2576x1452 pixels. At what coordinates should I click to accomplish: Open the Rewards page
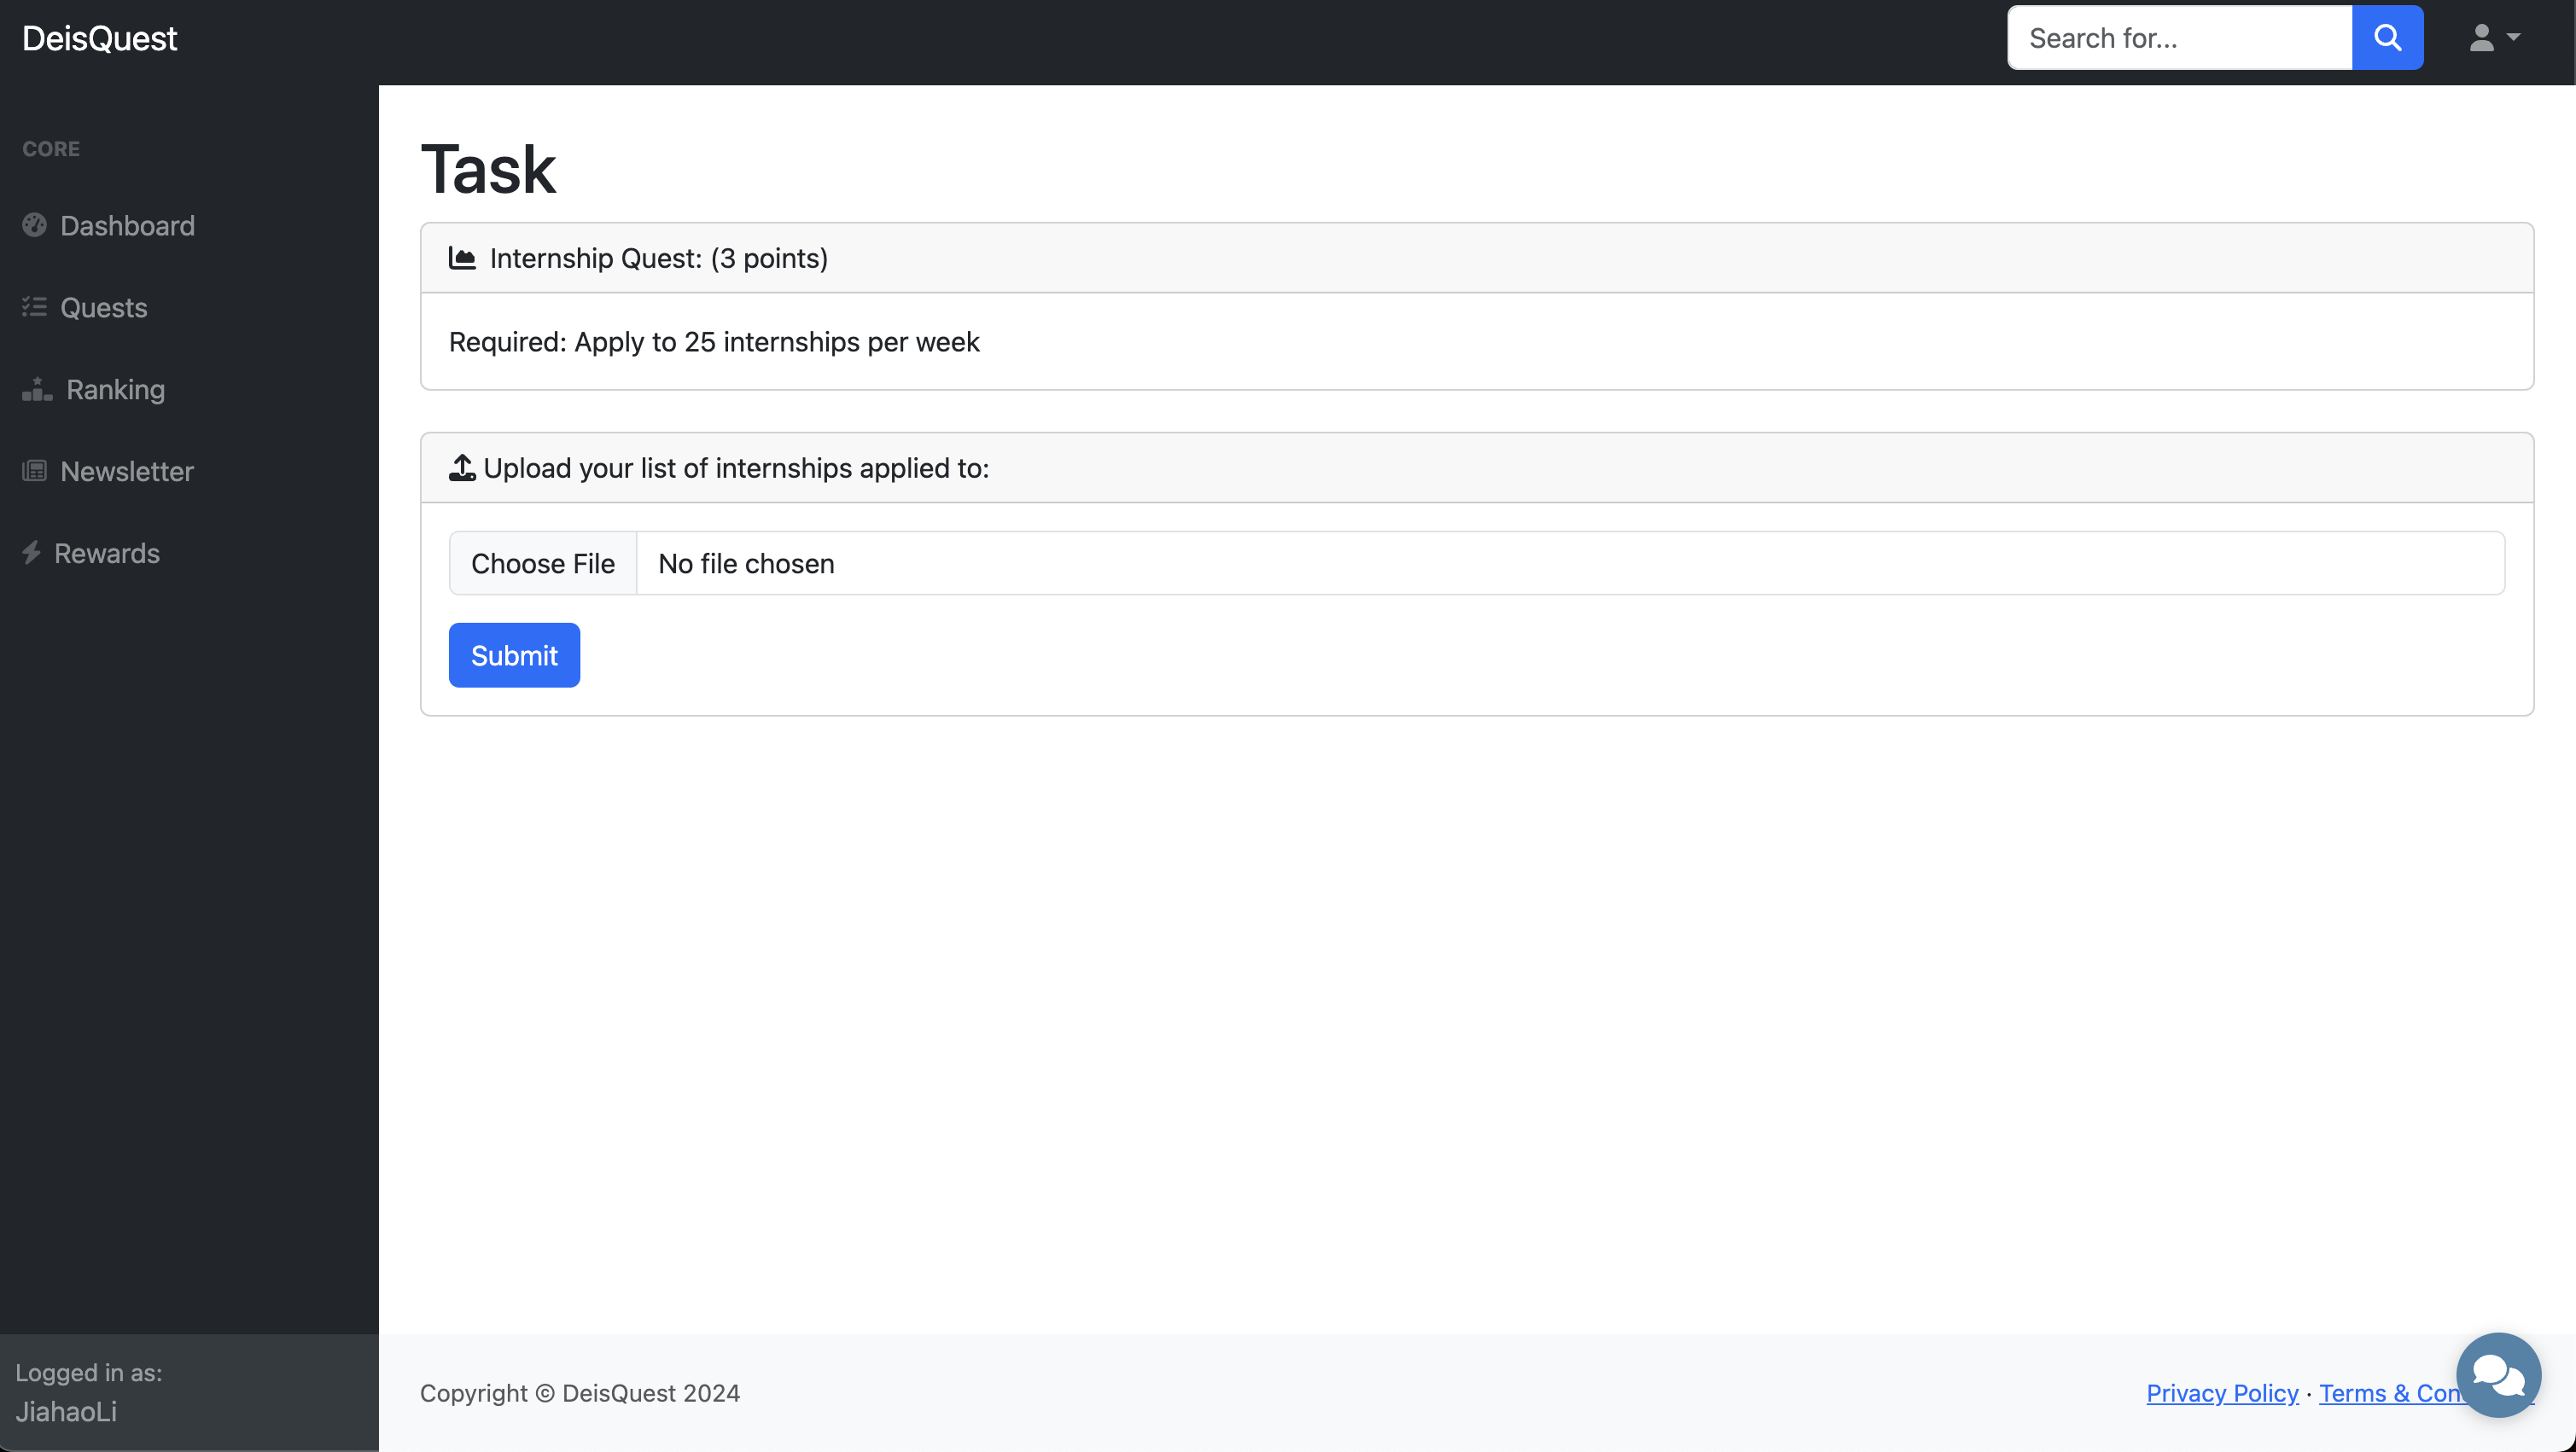(x=106, y=554)
